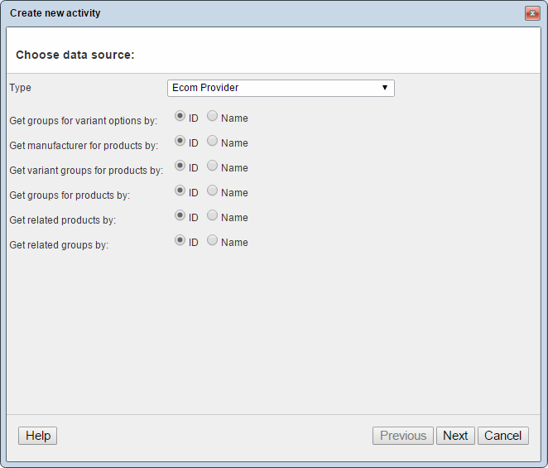Screen dimensions: 548x468
Task: Open the Type dropdown showing Ecom Provider
Action: point(281,88)
